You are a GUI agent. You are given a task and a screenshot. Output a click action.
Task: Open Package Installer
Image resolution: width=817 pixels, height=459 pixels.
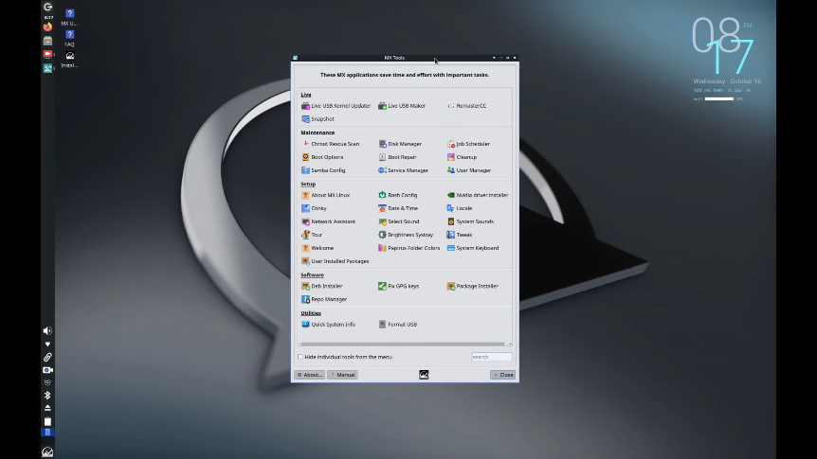(473, 286)
